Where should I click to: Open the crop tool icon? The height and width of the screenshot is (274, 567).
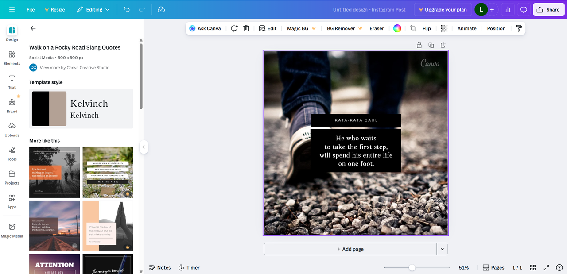tap(413, 28)
